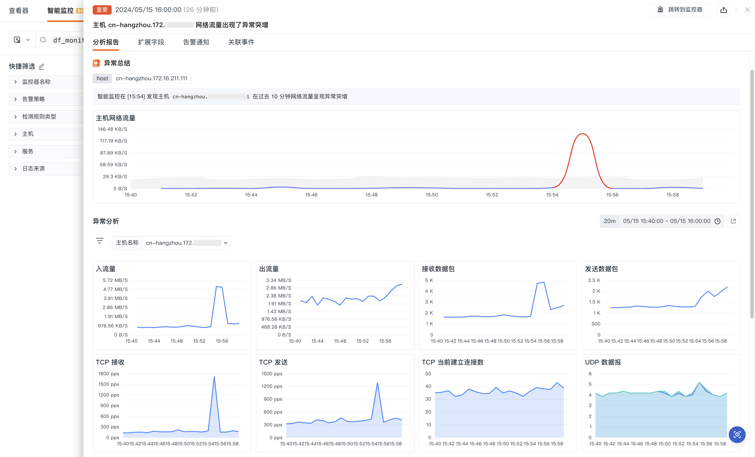Open the external link icon beside time range

click(733, 221)
